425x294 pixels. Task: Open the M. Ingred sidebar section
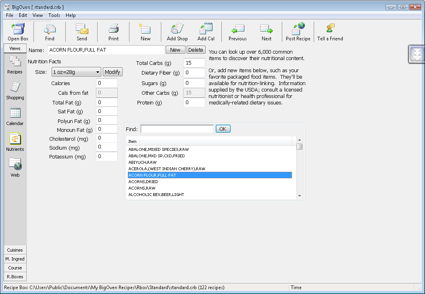pyautogui.click(x=15, y=259)
